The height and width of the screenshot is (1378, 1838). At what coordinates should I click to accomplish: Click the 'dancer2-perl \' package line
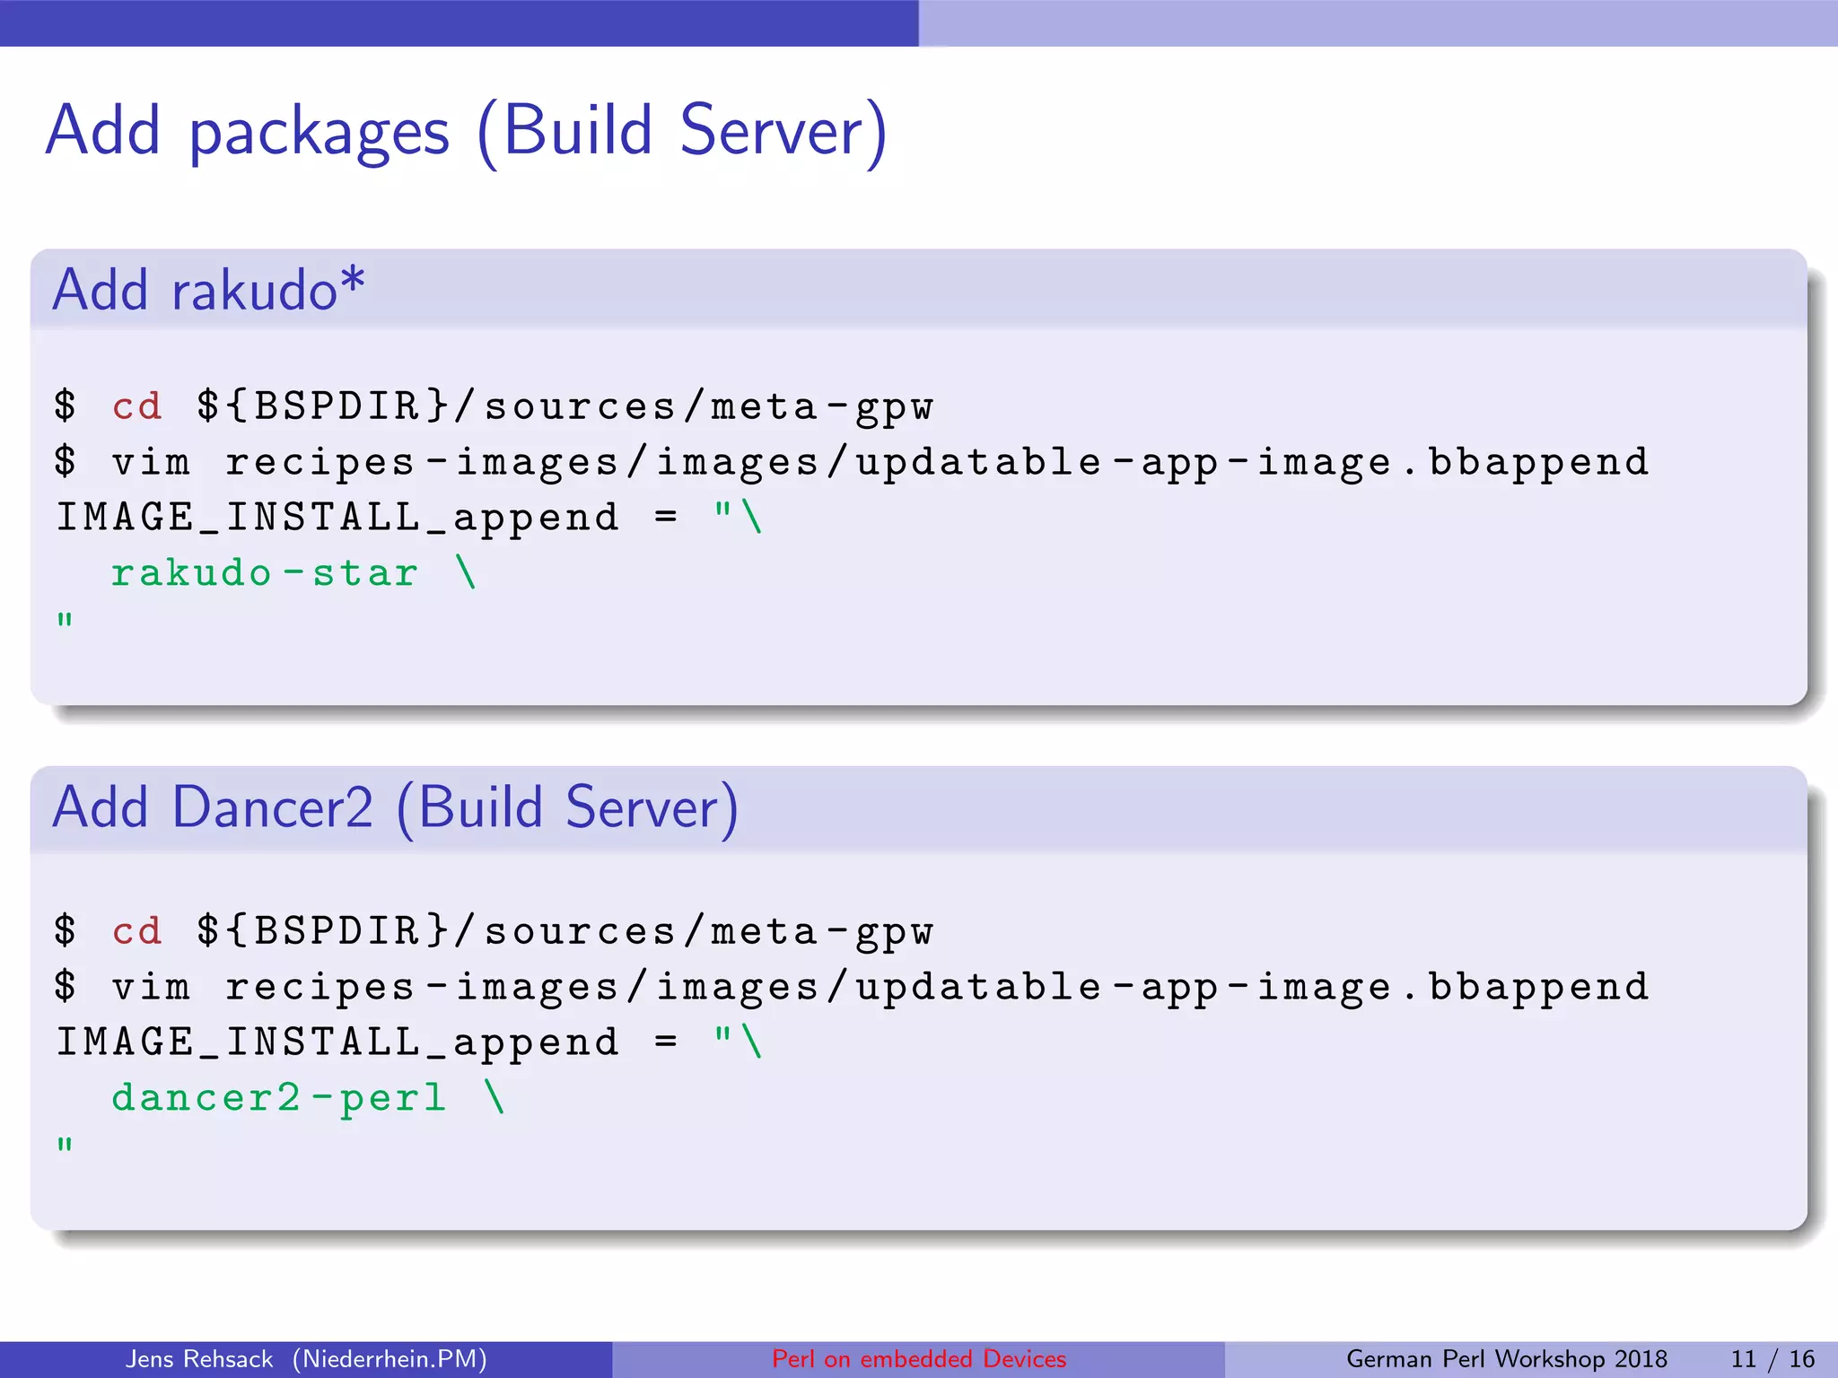(308, 1098)
